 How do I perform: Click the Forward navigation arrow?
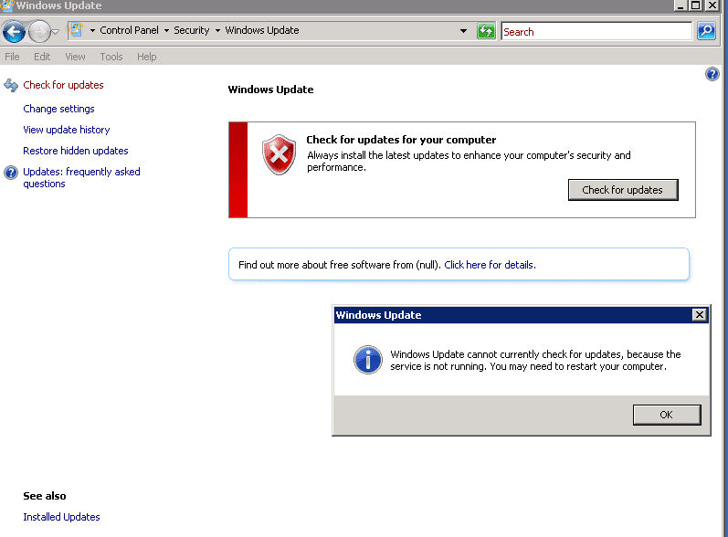click(x=39, y=32)
